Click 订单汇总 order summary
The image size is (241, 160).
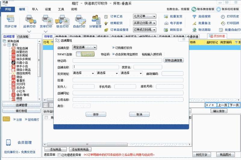(114, 17)
